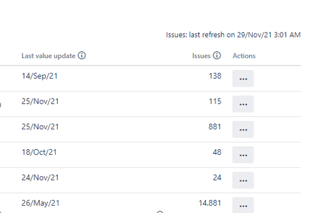Open actions menu for 18/Oct/21 row
The width and height of the screenshot is (312, 213).
tap(243, 155)
